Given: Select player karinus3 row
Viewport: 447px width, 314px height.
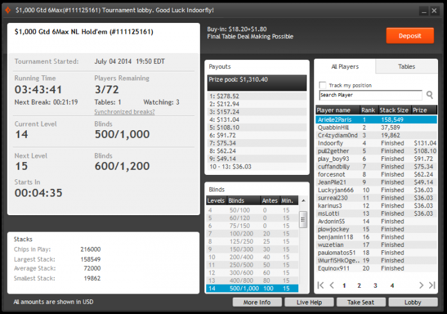Looking at the screenshot, I should 376,206.
